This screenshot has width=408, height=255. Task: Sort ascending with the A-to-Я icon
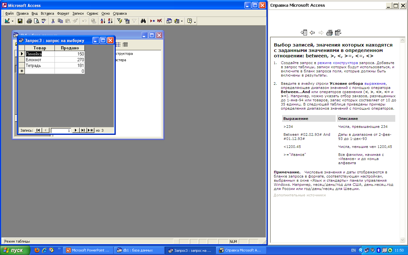[103, 21]
